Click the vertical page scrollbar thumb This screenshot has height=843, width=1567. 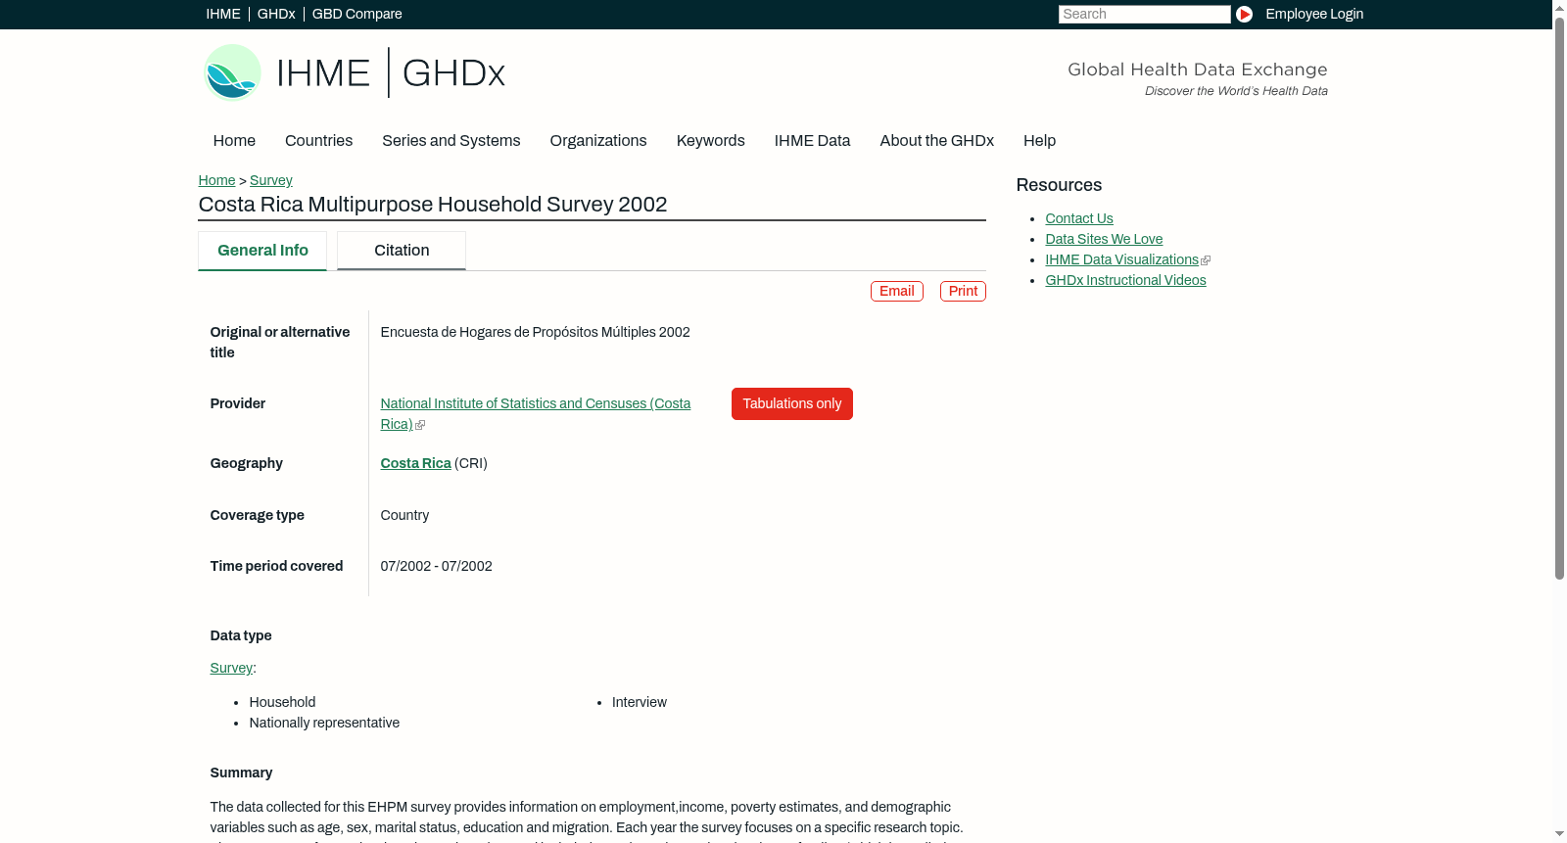click(x=1559, y=299)
